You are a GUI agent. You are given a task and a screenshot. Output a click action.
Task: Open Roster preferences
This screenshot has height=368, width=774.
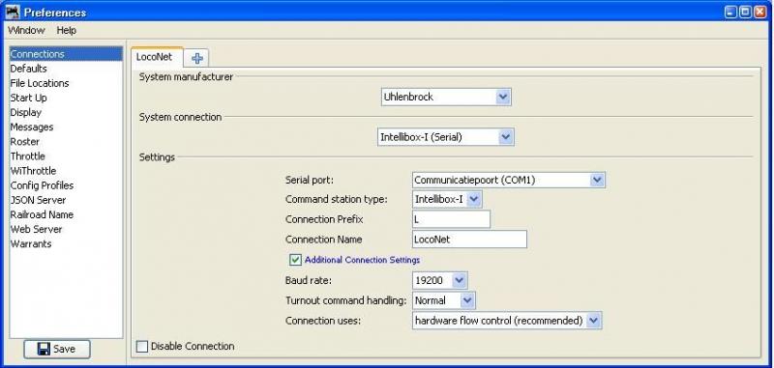(x=66, y=141)
